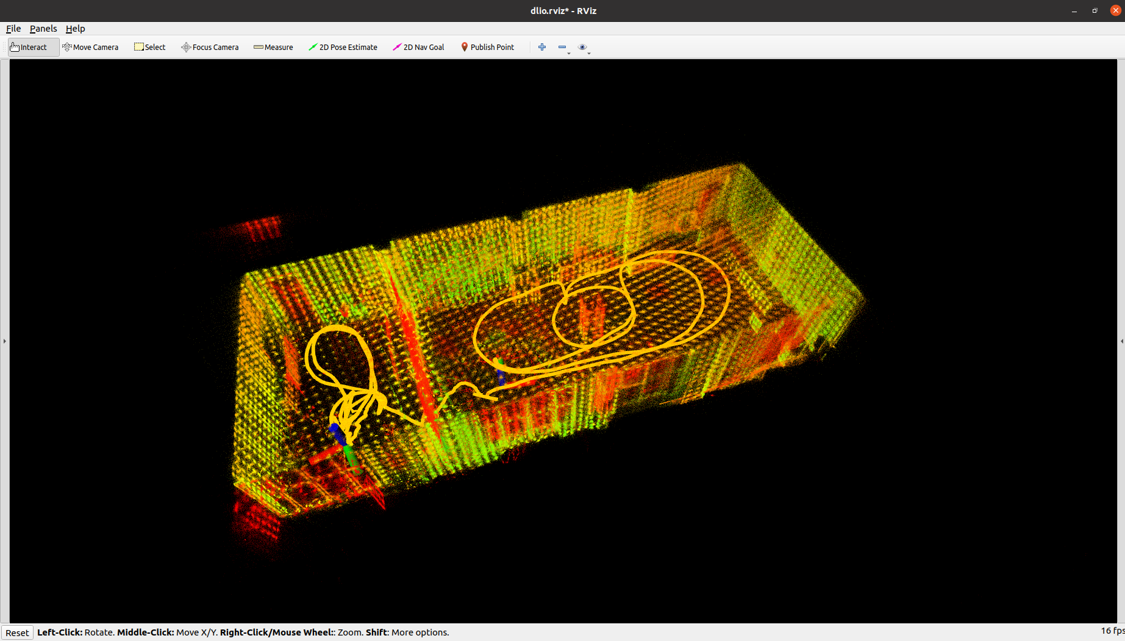1125x641 pixels.
Task: Open the File menu
Action: [13, 28]
